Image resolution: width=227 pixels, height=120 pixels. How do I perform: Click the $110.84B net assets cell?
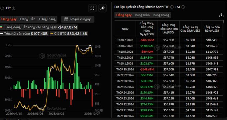click(x=212, y=104)
